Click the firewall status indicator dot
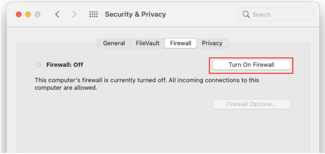325x154 pixels. [39, 65]
